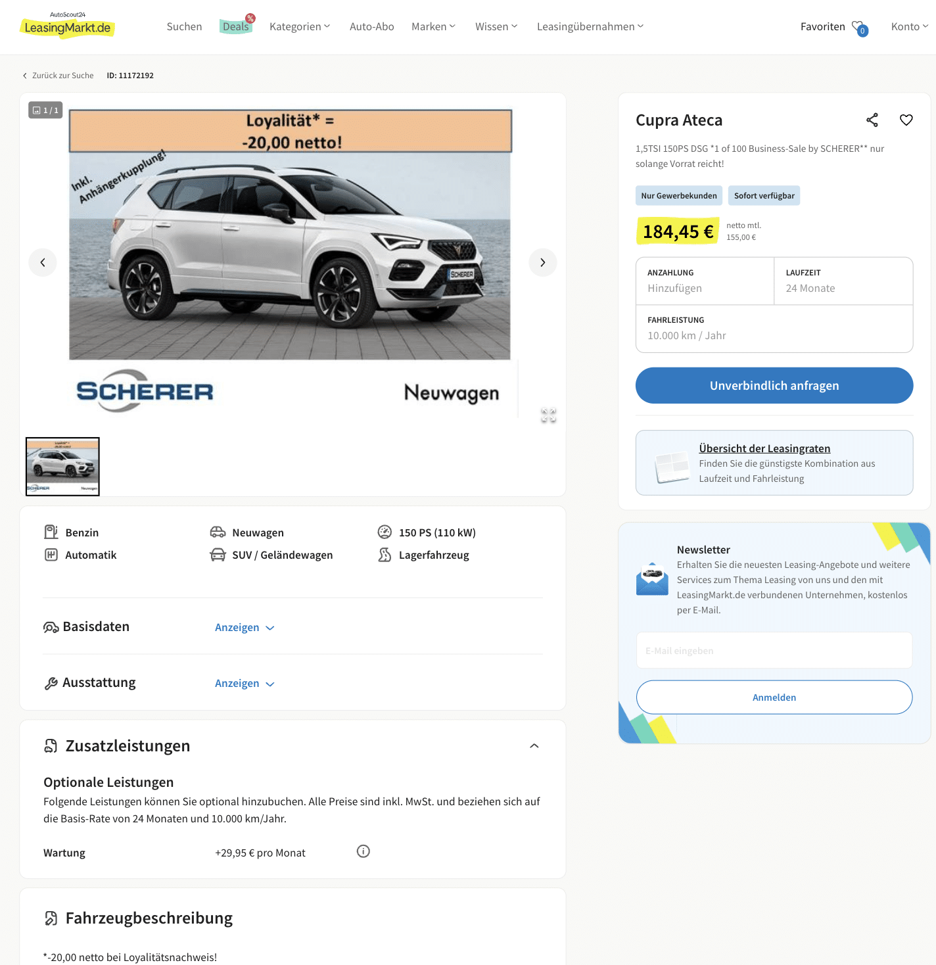Click Unverbindlich anfragen button
936x965 pixels.
pyautogui.click(x=774, y=385)
